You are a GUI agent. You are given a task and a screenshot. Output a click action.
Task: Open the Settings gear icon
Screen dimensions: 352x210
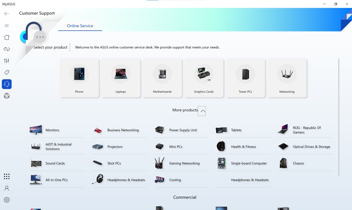click(7, 200)
